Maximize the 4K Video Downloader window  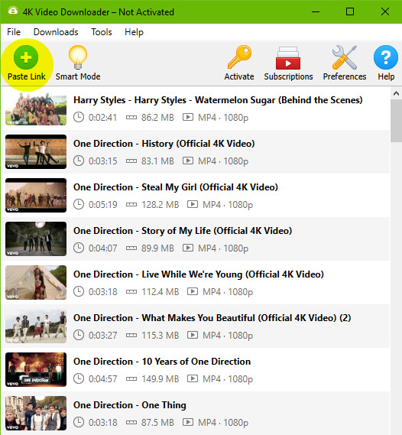pyautogui.click(x=350, y=11)
